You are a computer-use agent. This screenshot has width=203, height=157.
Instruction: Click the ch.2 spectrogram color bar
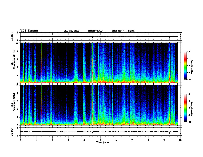(186, 108)
